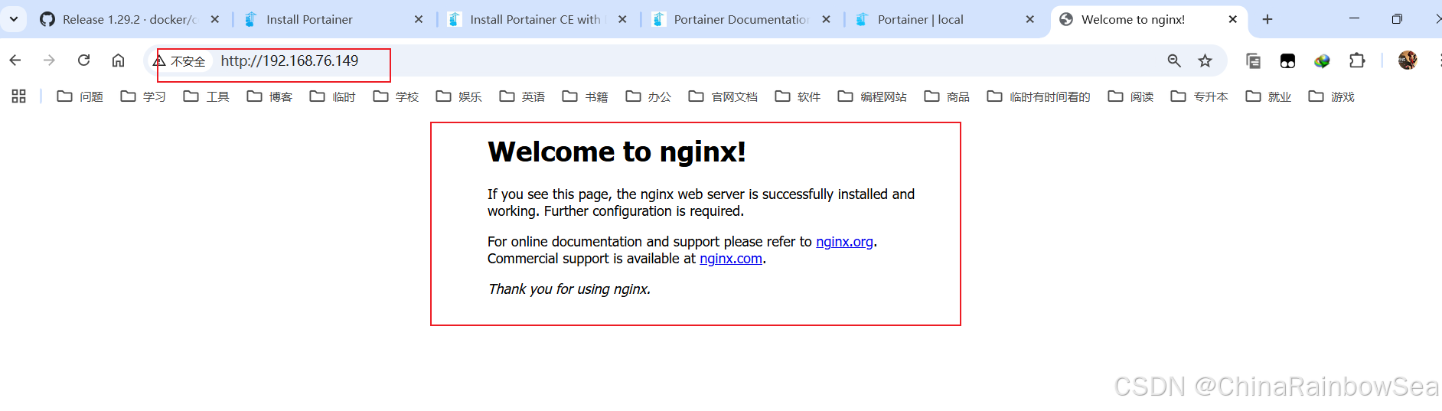Screen dimensions: 1442x411
Task: Reload the current page
Action: point(84,60)
